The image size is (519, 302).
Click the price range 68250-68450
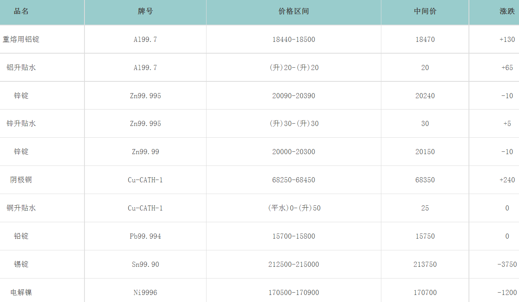(x=293, y=180)
